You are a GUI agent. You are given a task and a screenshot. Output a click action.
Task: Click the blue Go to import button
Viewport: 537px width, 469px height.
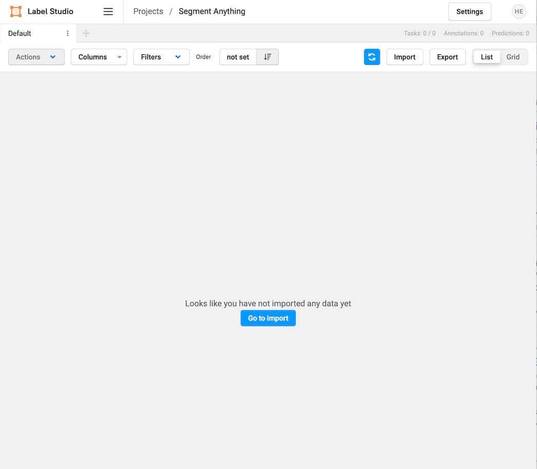(268, 318)
